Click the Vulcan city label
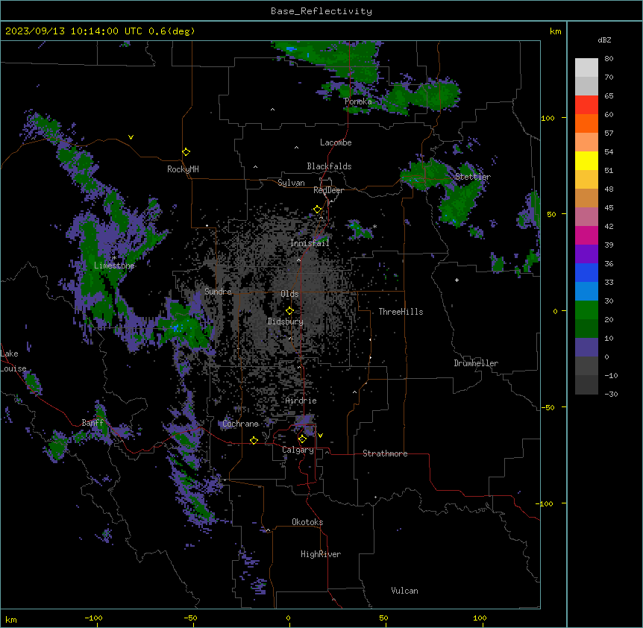 tap(405, 591)
